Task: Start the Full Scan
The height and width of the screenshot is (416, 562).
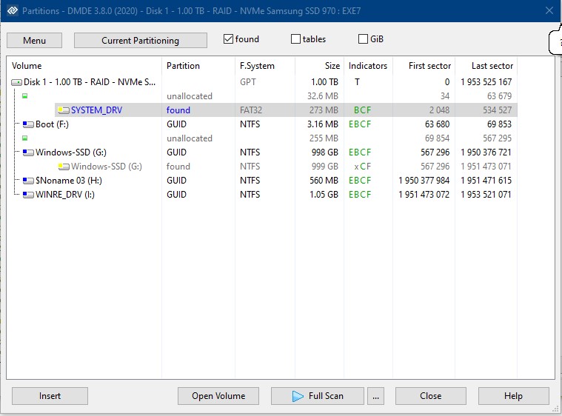Action: (318, 396)
